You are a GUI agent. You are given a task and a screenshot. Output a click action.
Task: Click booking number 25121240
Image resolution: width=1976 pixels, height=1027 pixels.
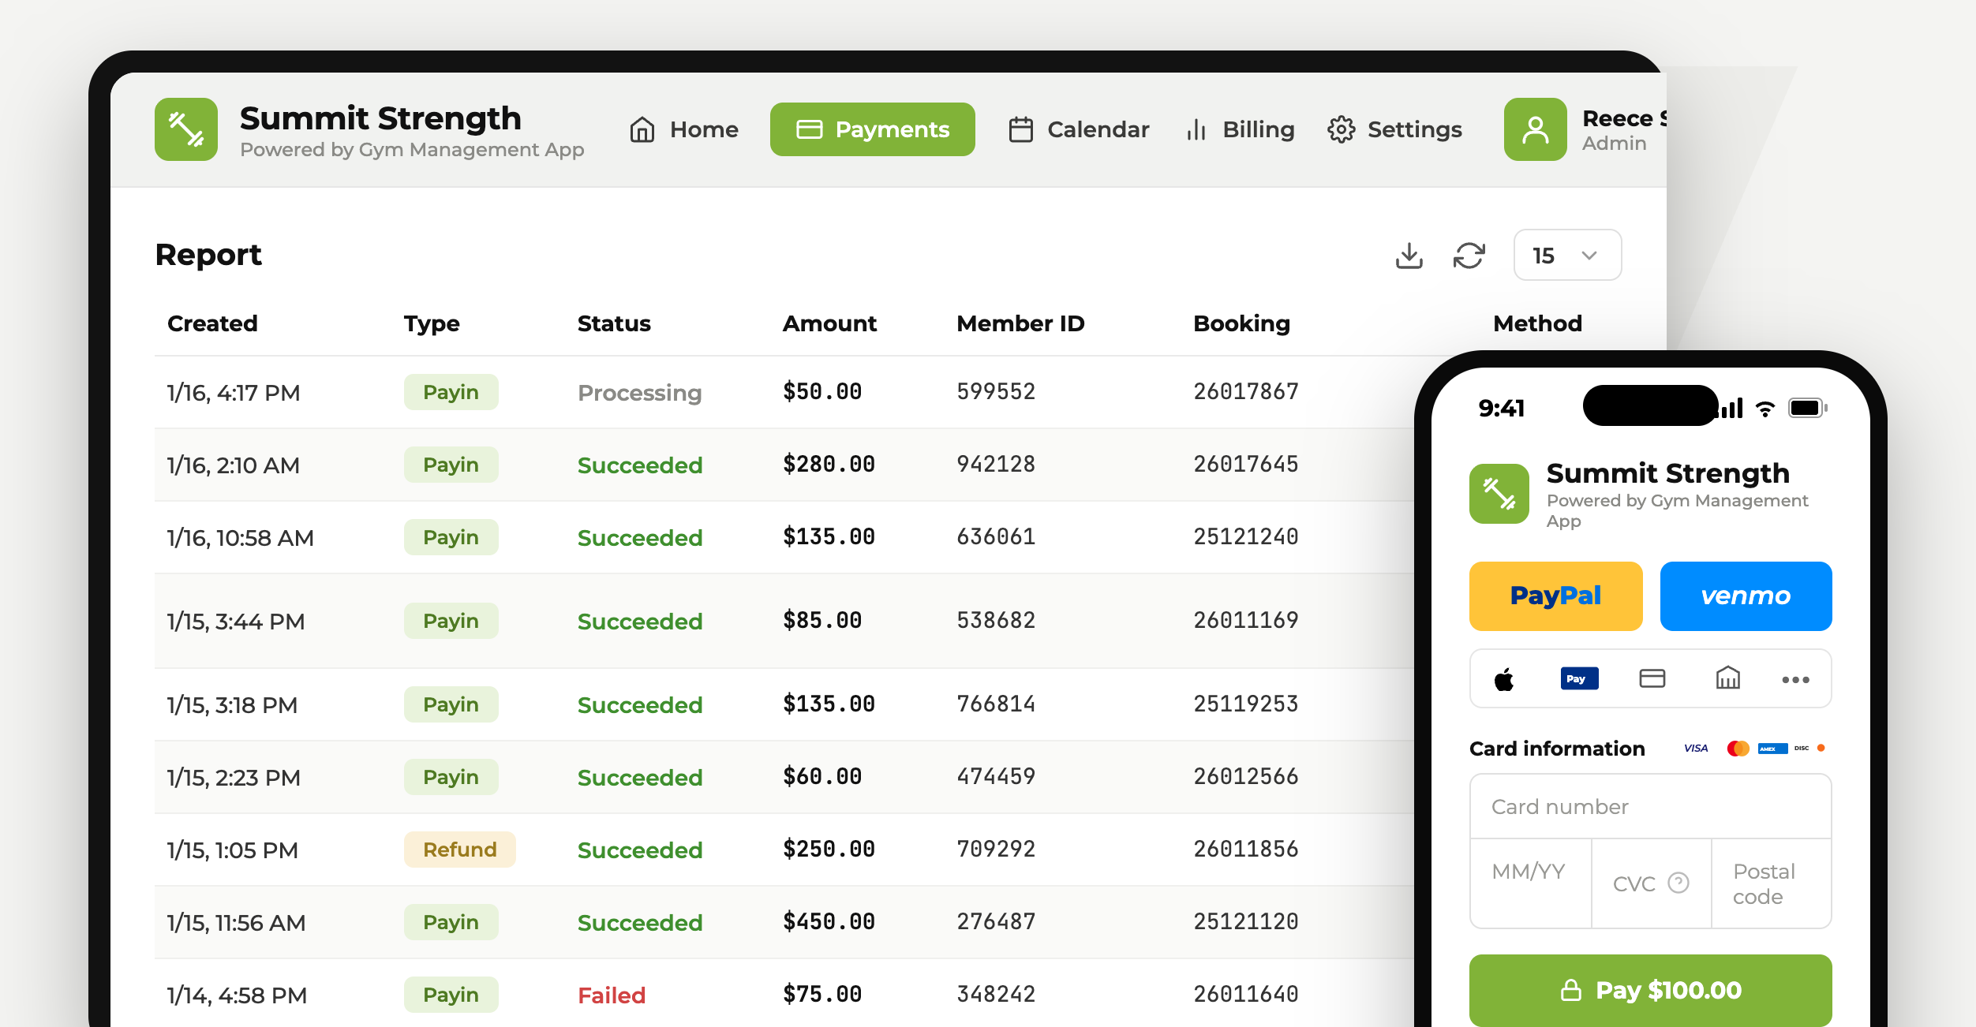pos(1245,536)
